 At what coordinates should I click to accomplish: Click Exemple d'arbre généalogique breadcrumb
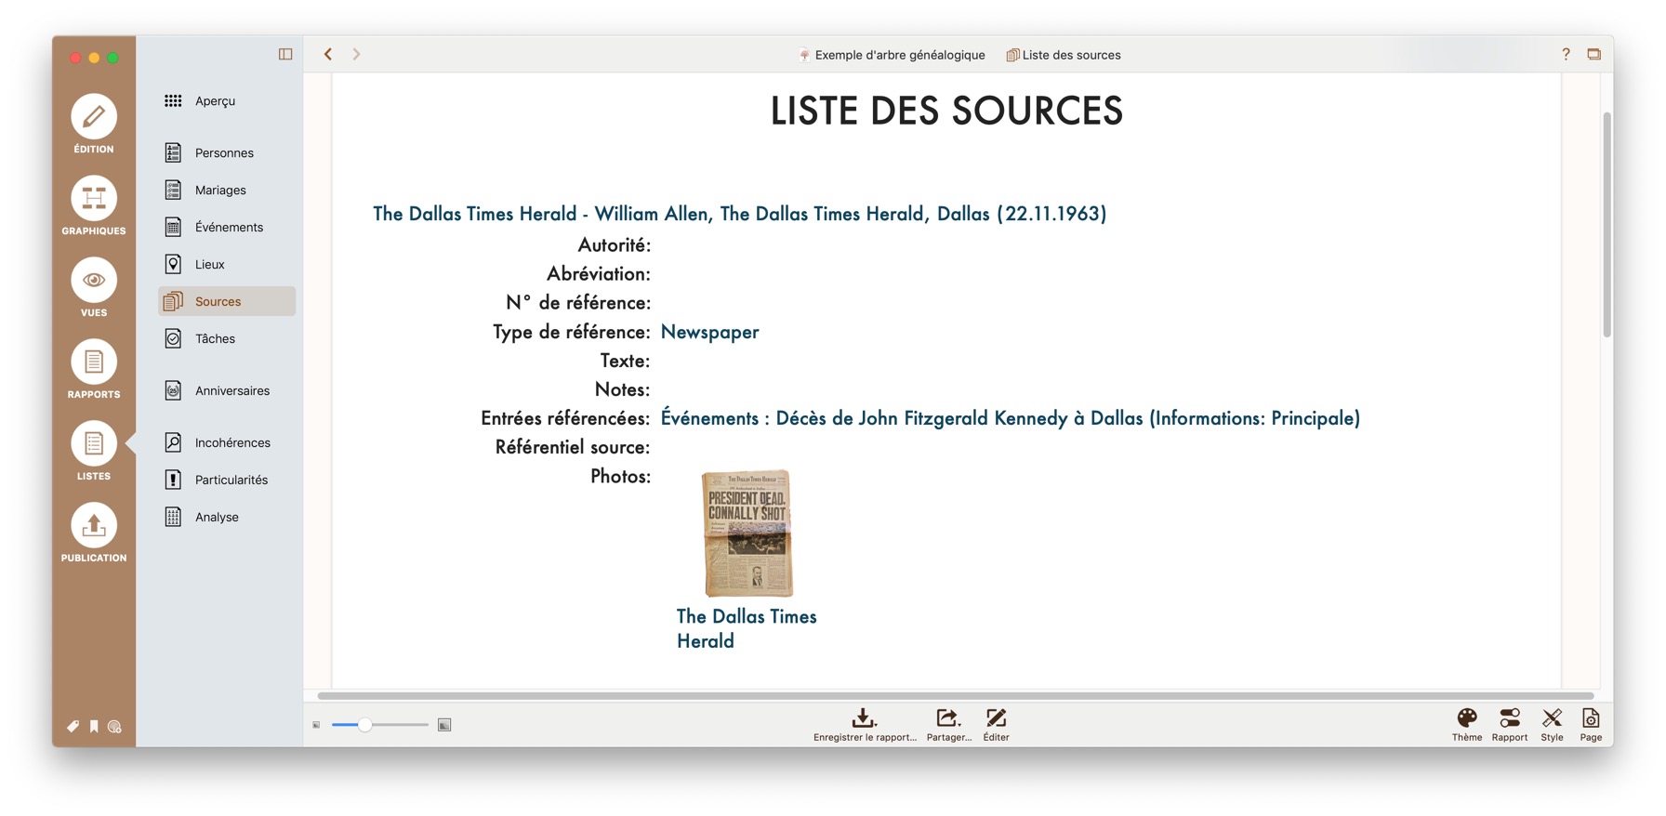click(x=892, y=55)
